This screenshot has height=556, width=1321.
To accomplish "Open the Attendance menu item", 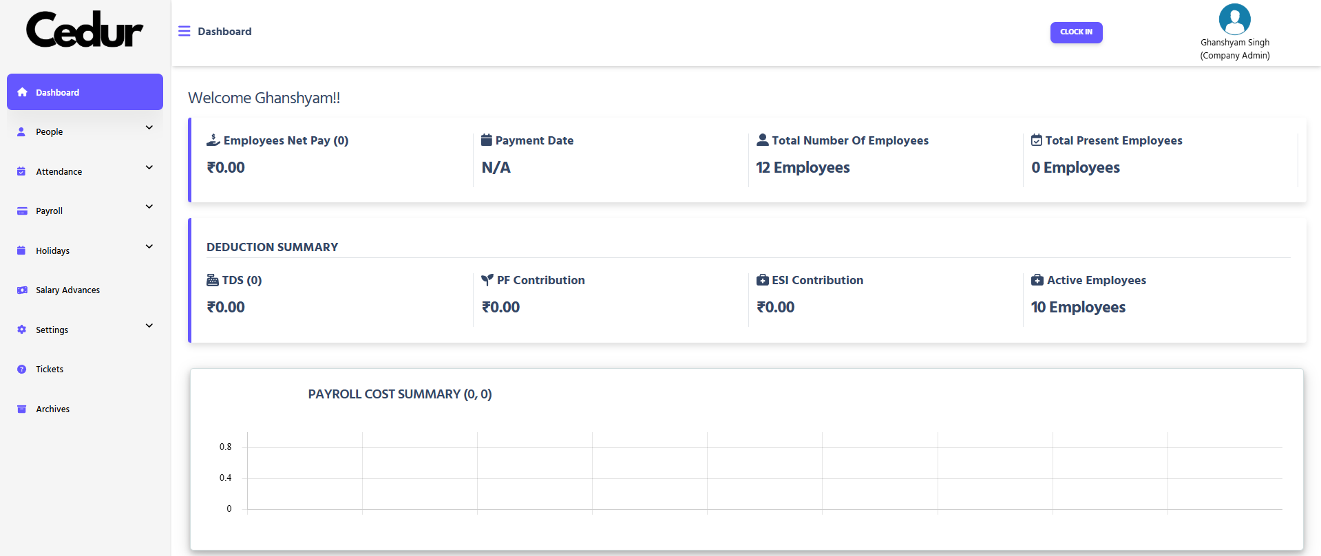I will (59, 171).
